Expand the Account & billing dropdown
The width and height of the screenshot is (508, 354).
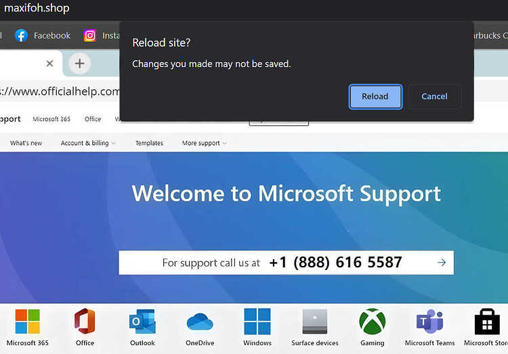pos(88,143)
